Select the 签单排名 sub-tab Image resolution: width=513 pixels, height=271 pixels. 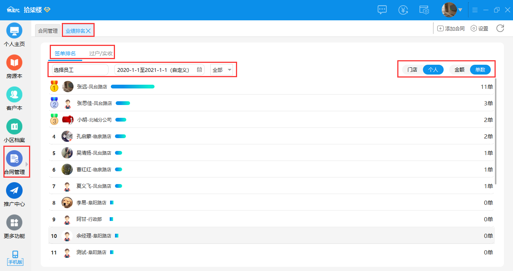point(65,53)
